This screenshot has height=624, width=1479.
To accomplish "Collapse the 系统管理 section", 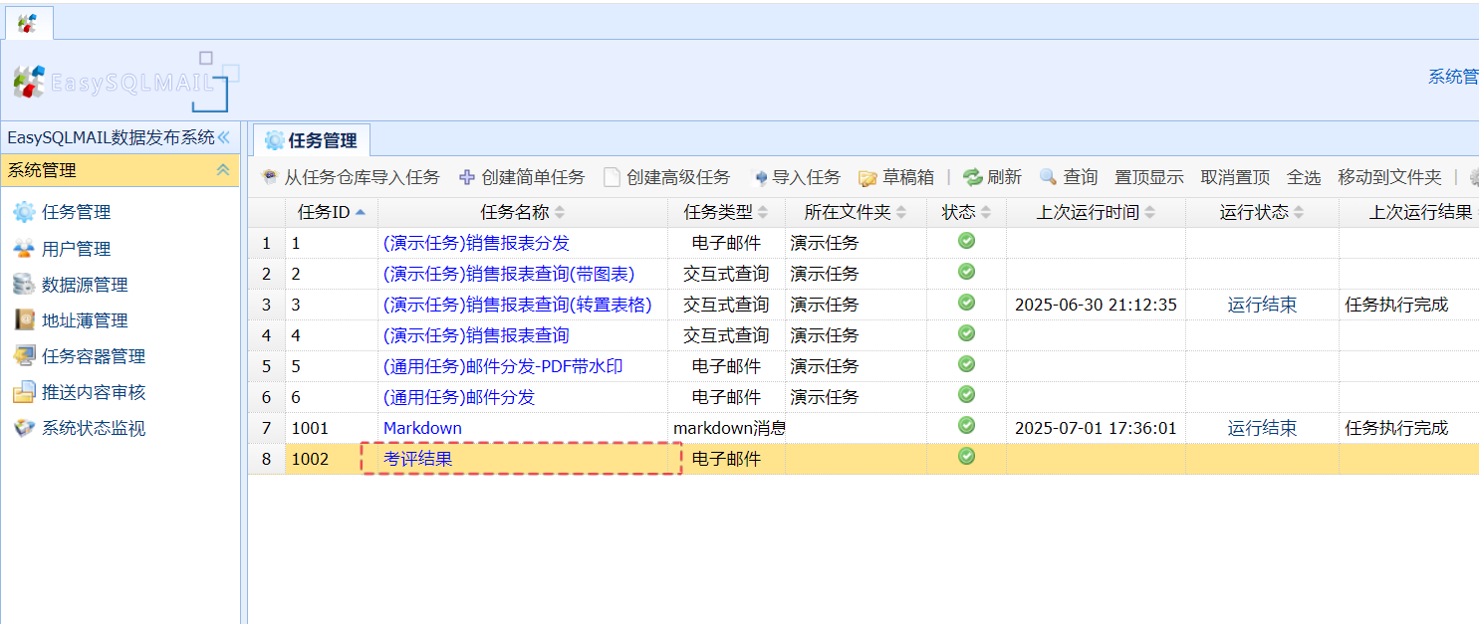I will (223, 170).
